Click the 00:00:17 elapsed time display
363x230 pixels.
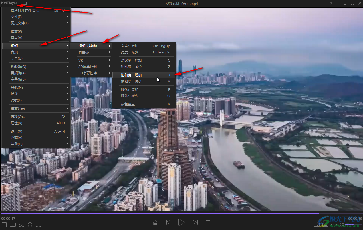point(8,219)
